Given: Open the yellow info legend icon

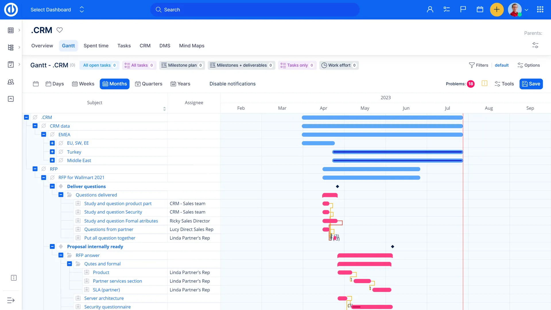Looking at the screenshot, I should click(484, 84).
